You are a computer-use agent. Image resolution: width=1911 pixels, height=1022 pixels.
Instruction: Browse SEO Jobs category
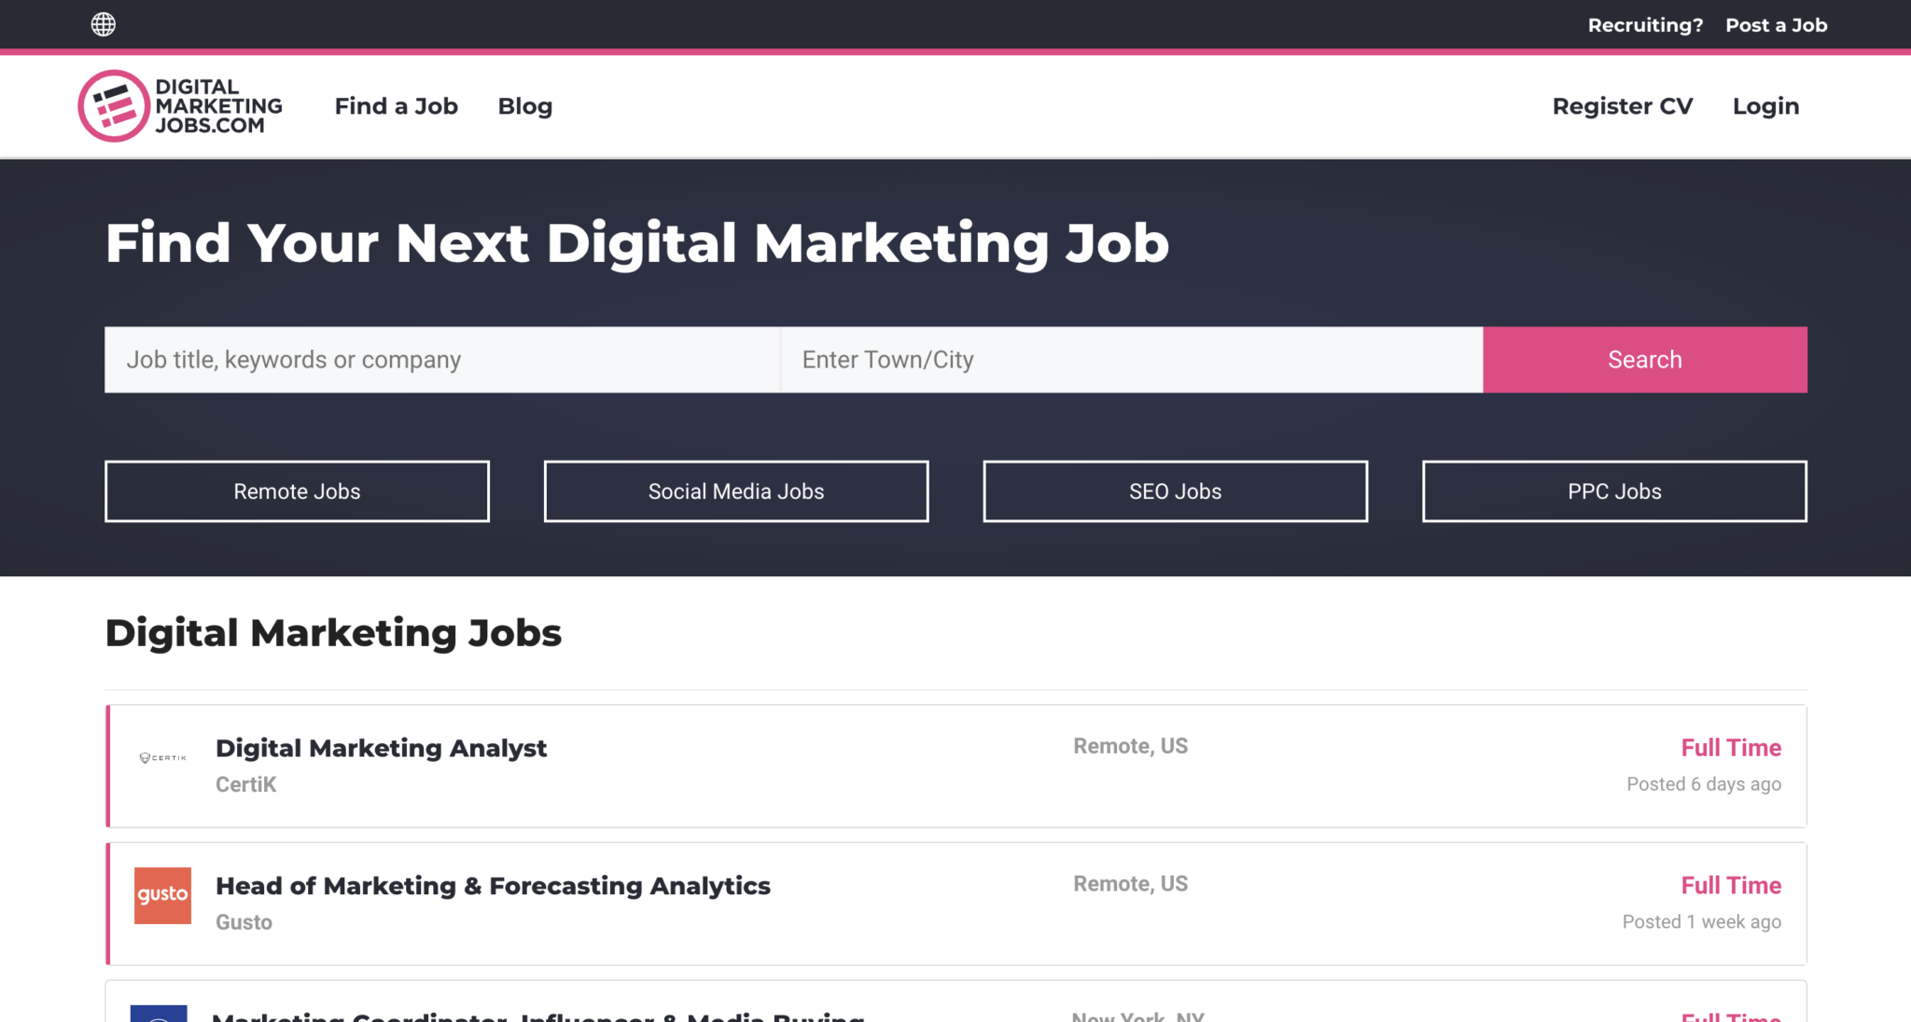tap(1176, 491)
